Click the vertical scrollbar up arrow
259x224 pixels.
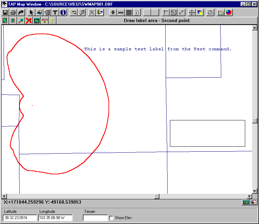pos(254,28)
